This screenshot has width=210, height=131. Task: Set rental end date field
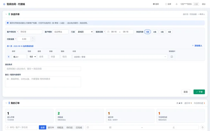point(126,32)
